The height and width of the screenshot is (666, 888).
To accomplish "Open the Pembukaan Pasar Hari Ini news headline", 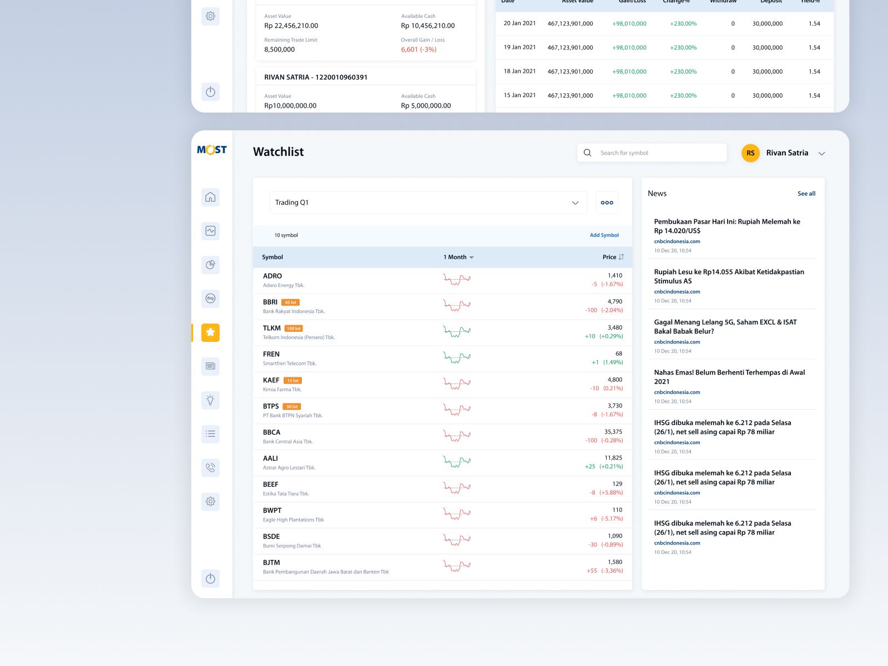I will 727,226.
